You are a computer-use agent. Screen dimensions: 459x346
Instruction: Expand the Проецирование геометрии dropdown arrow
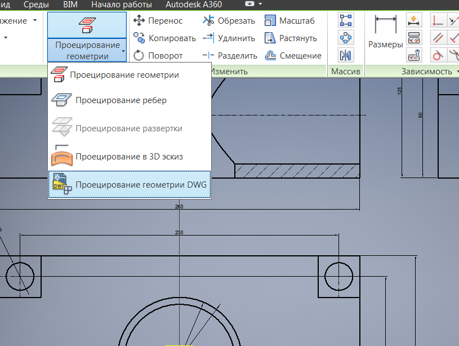(x=124, y=52)
